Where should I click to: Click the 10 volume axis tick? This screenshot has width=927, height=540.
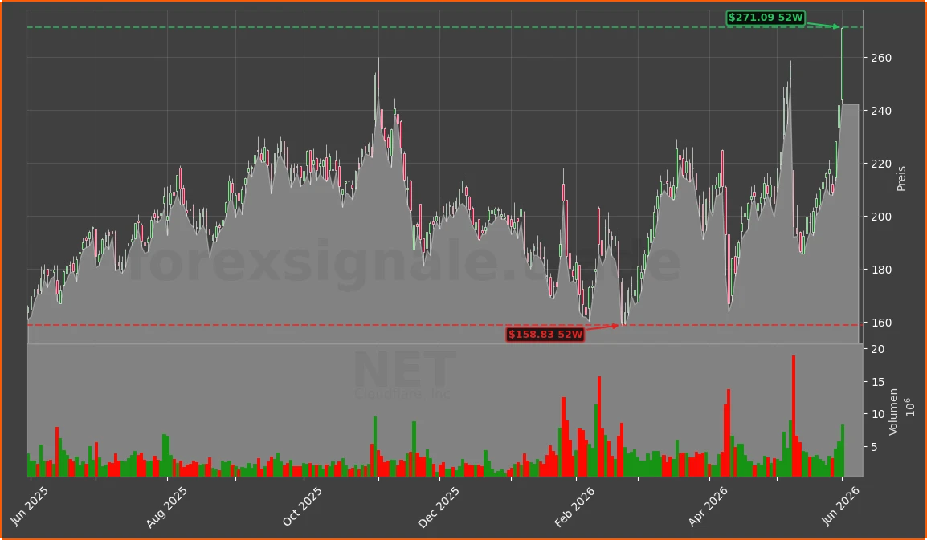pos(878,414)
